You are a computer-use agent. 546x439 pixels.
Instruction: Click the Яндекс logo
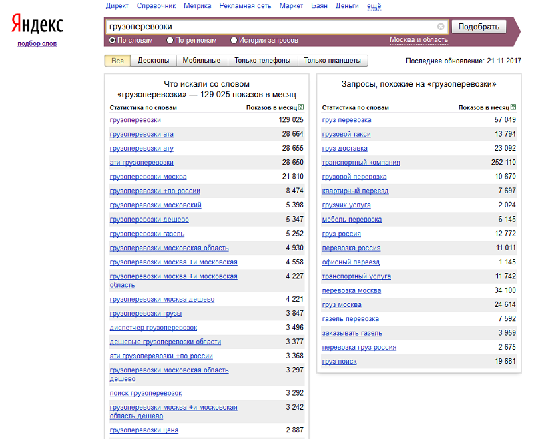pyautogui.click(x=37, y=24)
